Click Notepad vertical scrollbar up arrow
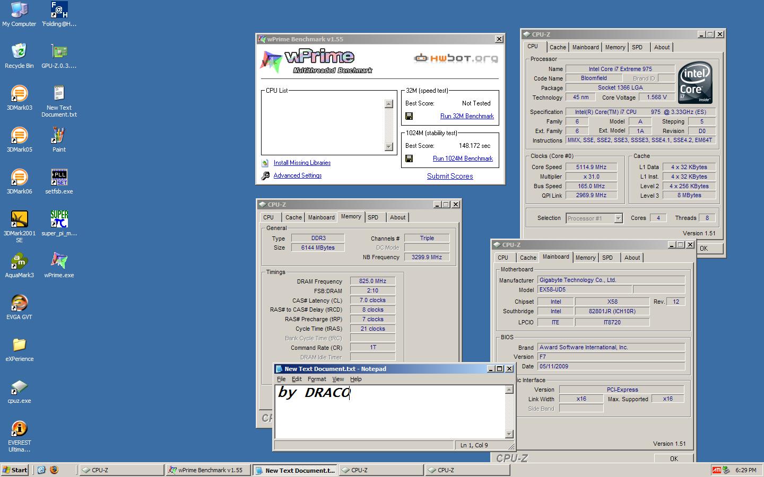This screenshot has height=477, width=764. 509,390
